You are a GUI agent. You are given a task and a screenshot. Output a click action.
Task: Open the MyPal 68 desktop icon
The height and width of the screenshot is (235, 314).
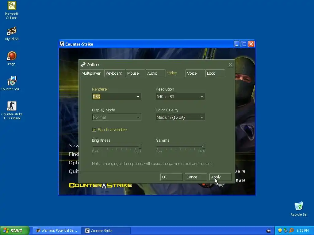coord(12,34)
